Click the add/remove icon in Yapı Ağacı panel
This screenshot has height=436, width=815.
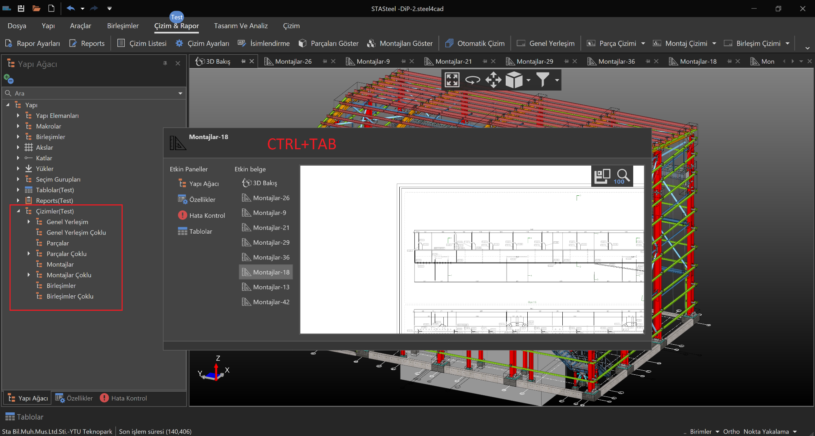pos(9,78)
